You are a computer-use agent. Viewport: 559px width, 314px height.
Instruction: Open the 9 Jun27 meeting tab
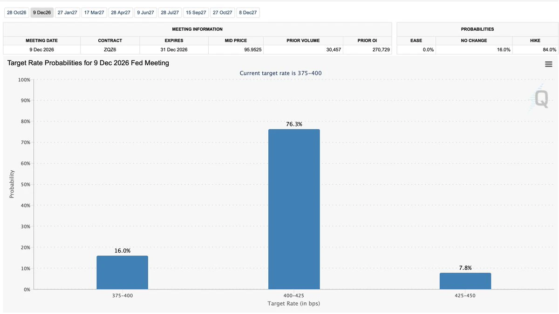click(x=145, y=13)
